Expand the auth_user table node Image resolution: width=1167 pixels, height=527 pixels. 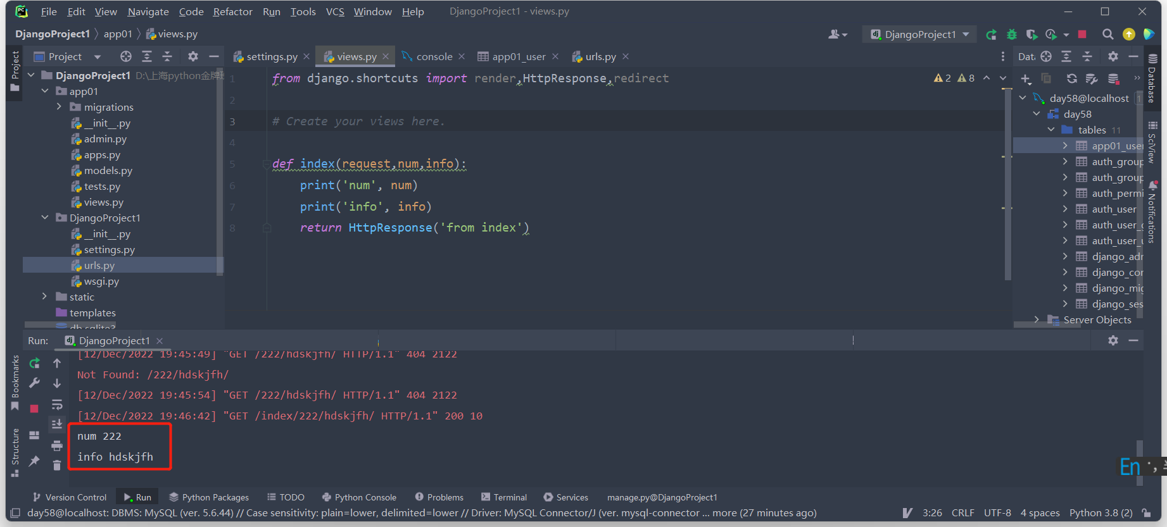click(x=1065, y=209)
